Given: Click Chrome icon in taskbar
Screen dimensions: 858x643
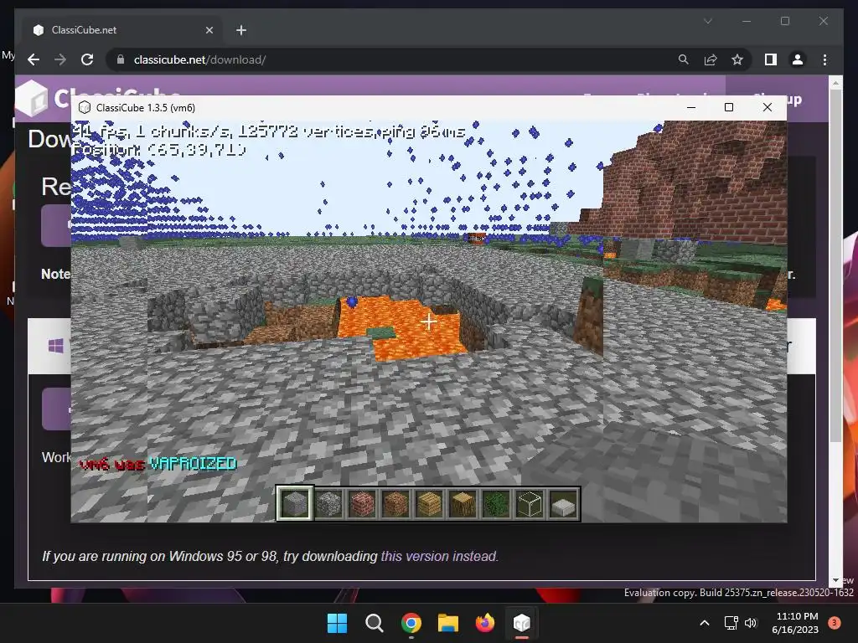Looking at the screenshot, I should coord(411,623).
